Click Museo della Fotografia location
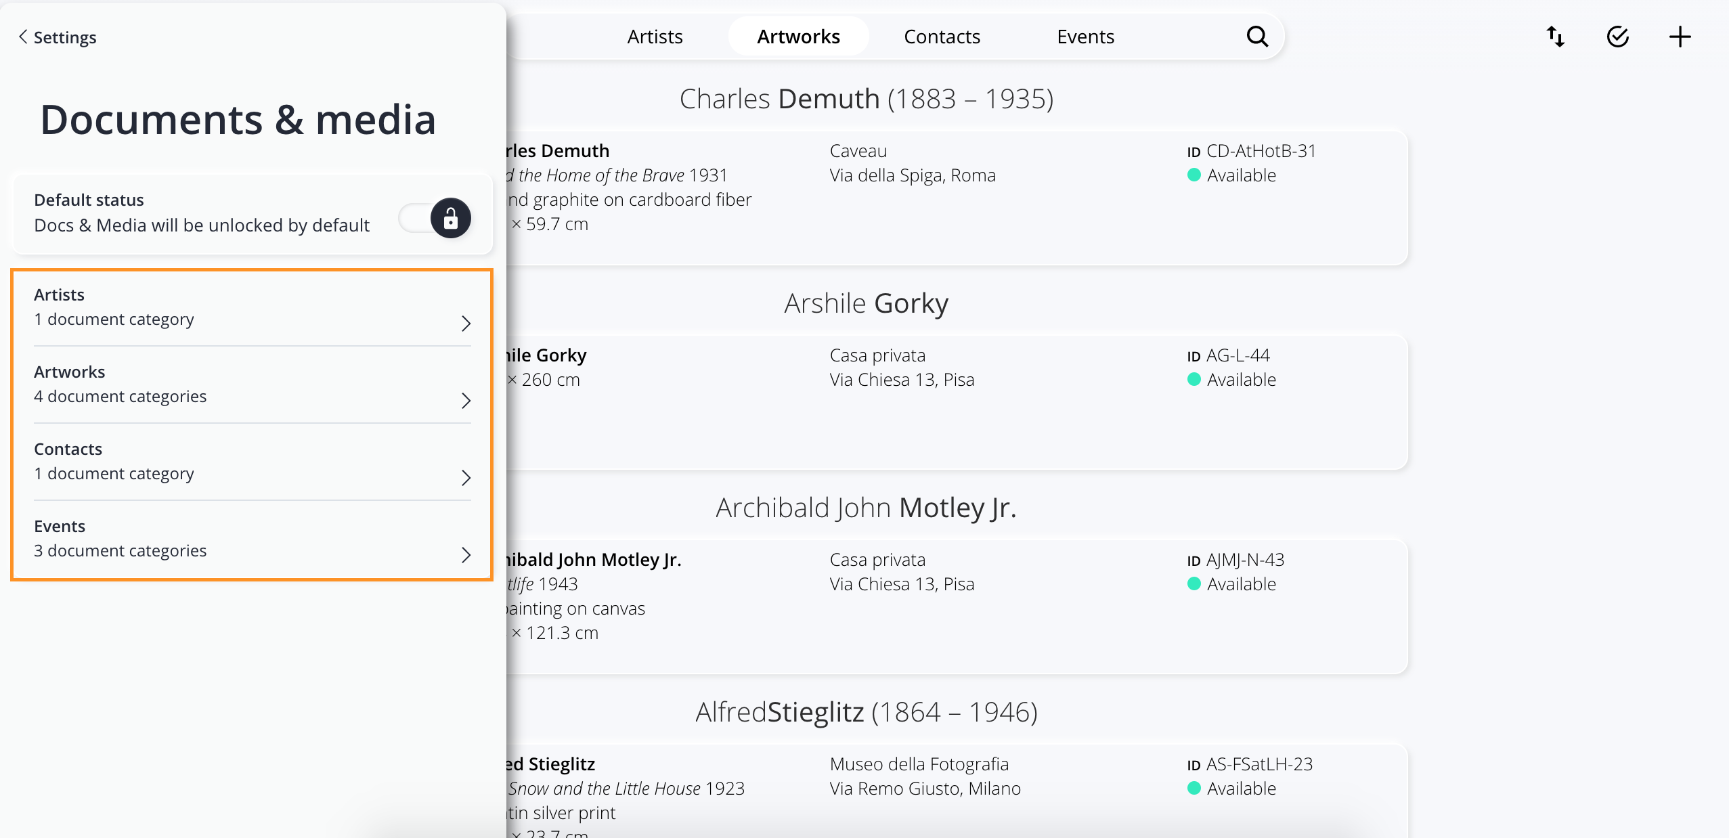This screenshot has width=1729, height=838. [919, 764]
